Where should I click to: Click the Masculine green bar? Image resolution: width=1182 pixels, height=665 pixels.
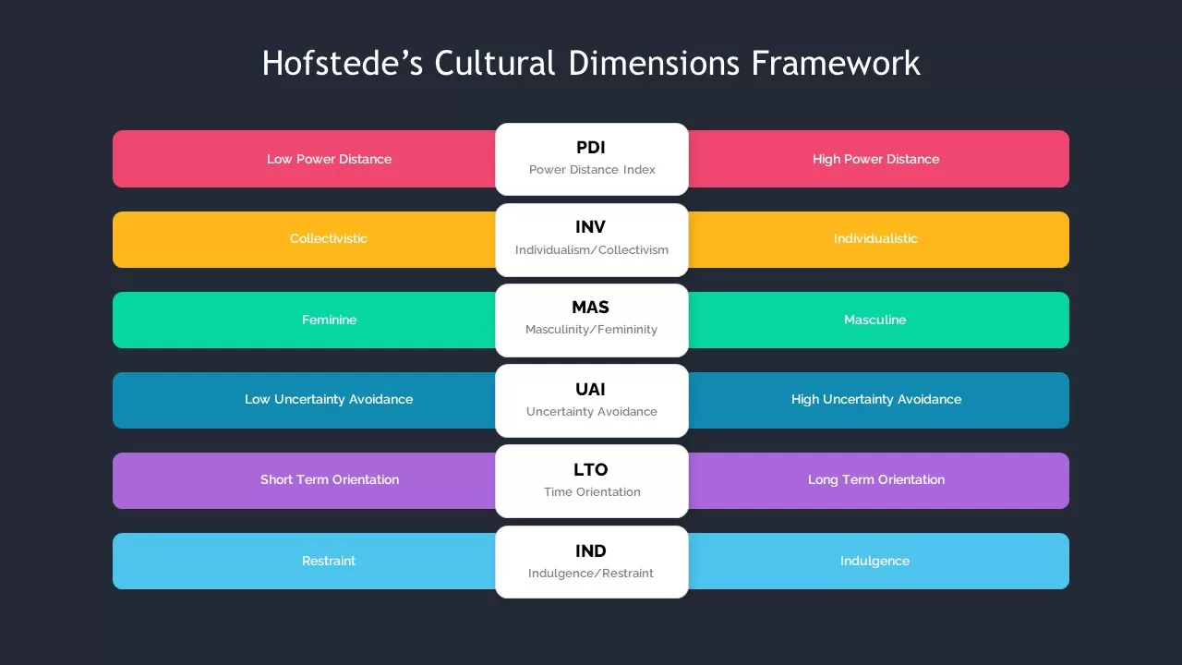click(x=878, y=320)
